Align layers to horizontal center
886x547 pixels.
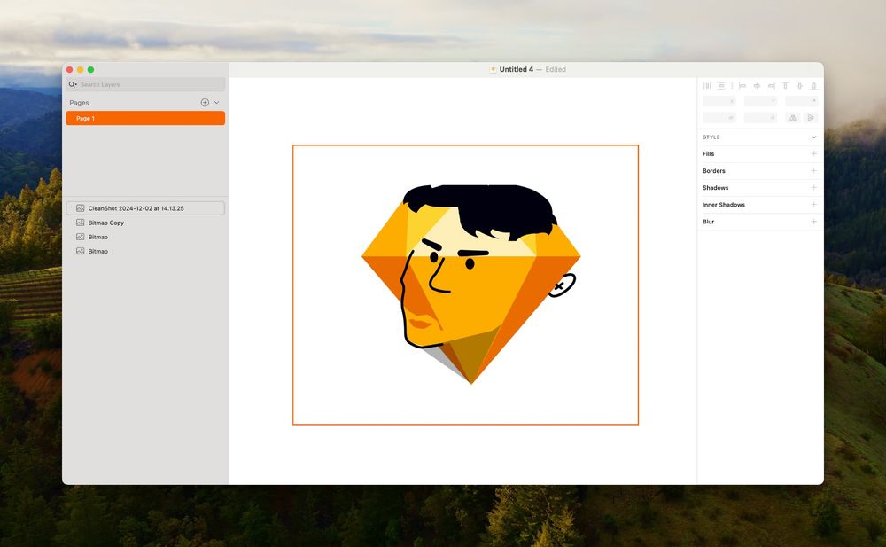757,86
